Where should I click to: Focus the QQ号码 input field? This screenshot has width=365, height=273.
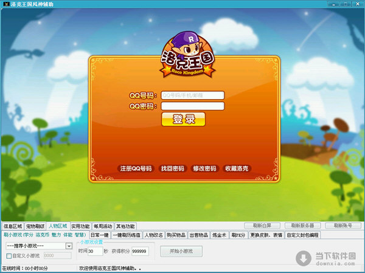pyautogui.click(x=193, y=95)
